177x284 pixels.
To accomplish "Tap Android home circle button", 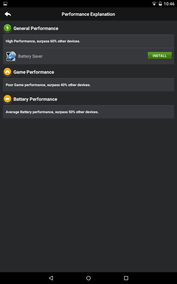I will pyautogui.click(x=89, y=278).
